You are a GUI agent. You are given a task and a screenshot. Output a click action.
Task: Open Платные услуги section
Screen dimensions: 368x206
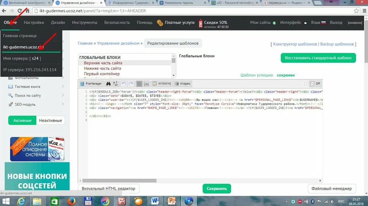[x=180, y=23]
